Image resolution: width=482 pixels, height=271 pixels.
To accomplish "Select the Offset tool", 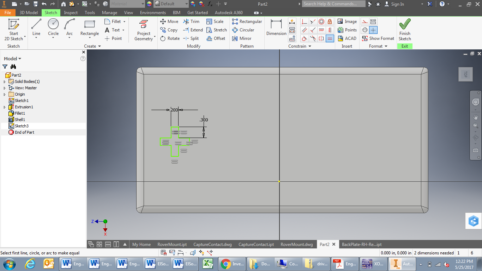I will (216, 38).
